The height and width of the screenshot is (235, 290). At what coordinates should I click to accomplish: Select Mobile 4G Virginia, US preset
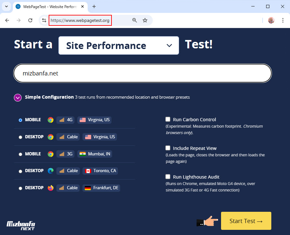click(20, 120)
